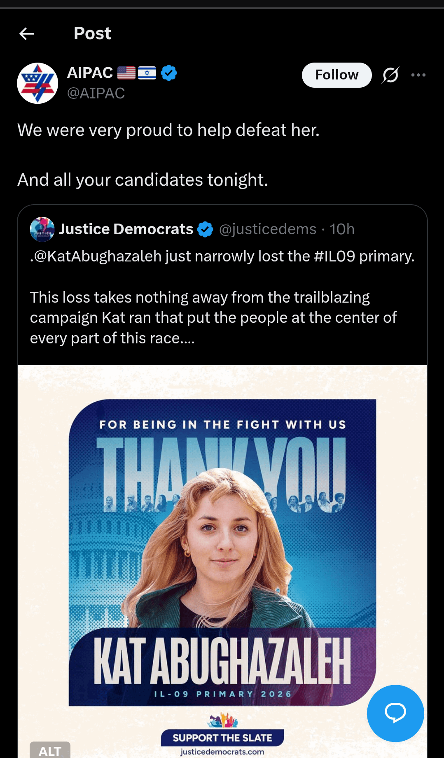Open the Justice Democrats display name

[x=126, y=229]
